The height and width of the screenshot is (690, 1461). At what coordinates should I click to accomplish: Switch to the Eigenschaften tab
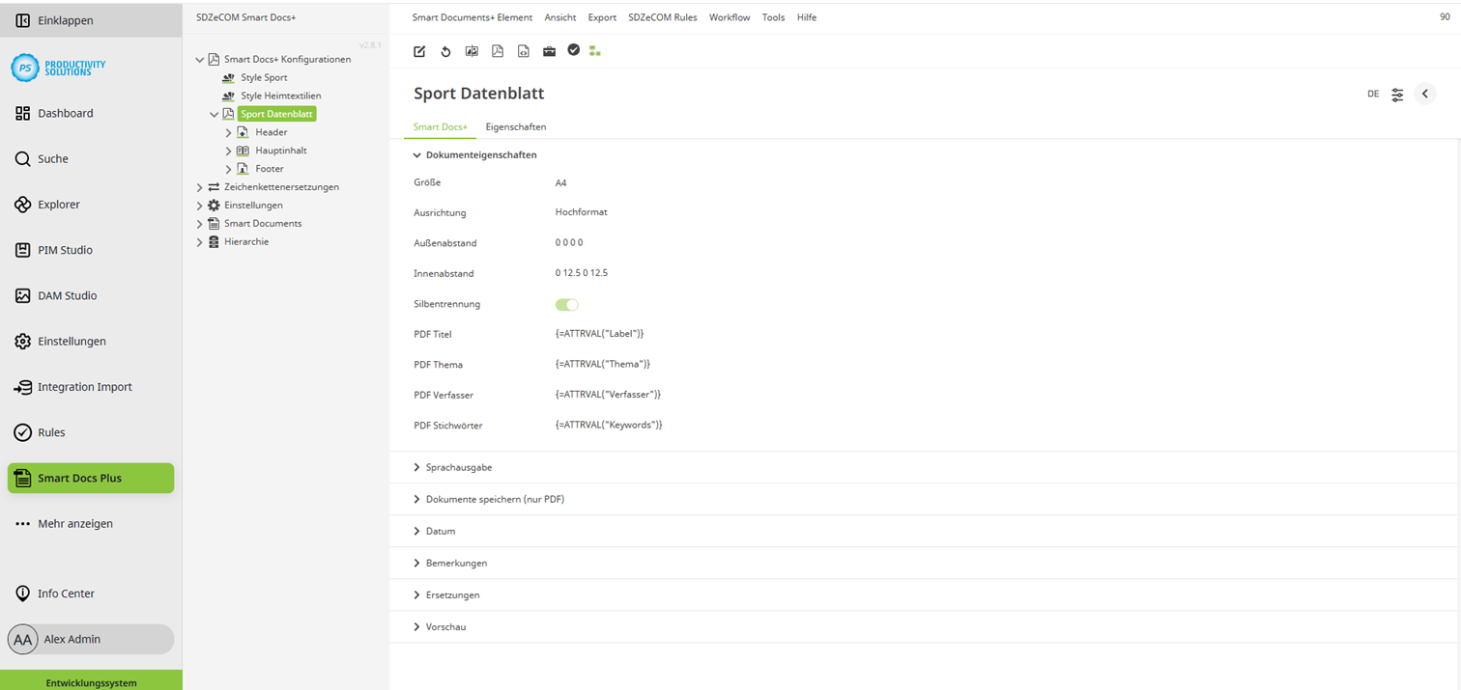pyautogui.click(x=516, y=126)
